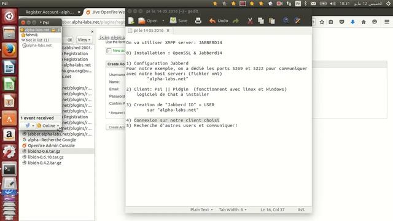
Task: Open the Amazon launcher icon
Action: point(9,135)
